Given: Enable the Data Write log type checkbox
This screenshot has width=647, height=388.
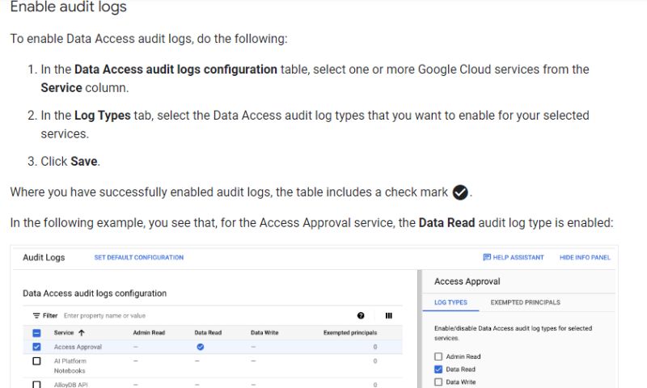Looking at the screenshot, I should [438, 382].
